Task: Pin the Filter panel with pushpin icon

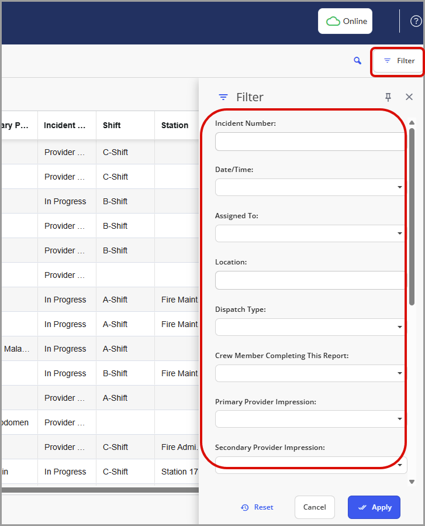Action: (388, 97)
